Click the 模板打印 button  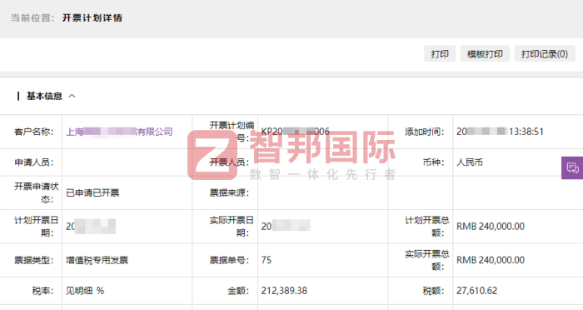point(485,54)
